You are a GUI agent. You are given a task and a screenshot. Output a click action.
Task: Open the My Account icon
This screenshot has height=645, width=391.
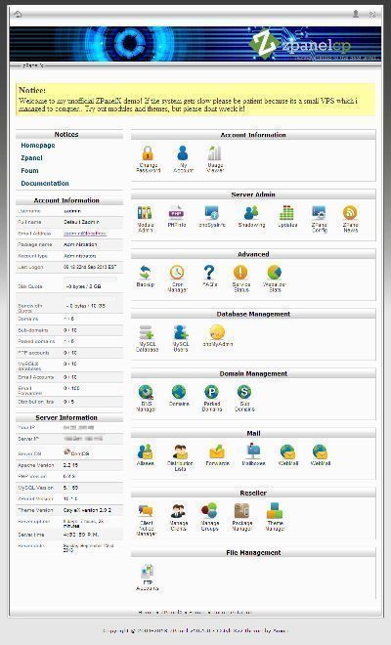pos(183,153)
